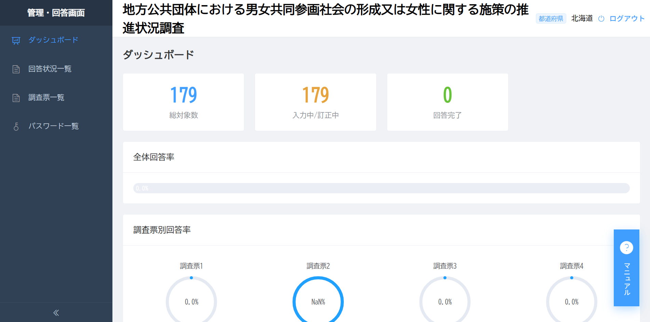Click the survey title in header

tap(326, 19)
